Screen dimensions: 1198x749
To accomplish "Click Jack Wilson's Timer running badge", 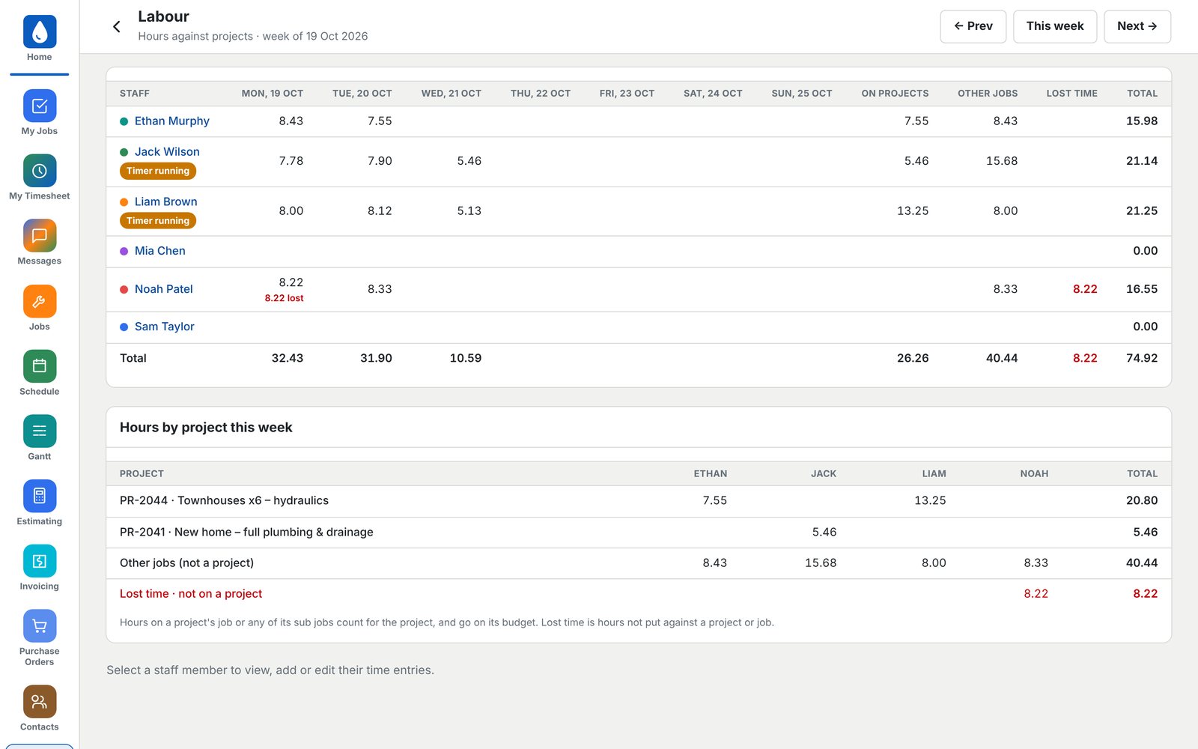I will tap(158, 172).
